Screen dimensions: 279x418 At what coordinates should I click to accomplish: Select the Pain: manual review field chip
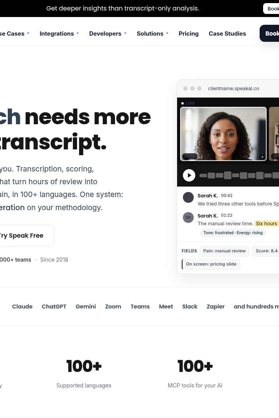pos(224,251)
